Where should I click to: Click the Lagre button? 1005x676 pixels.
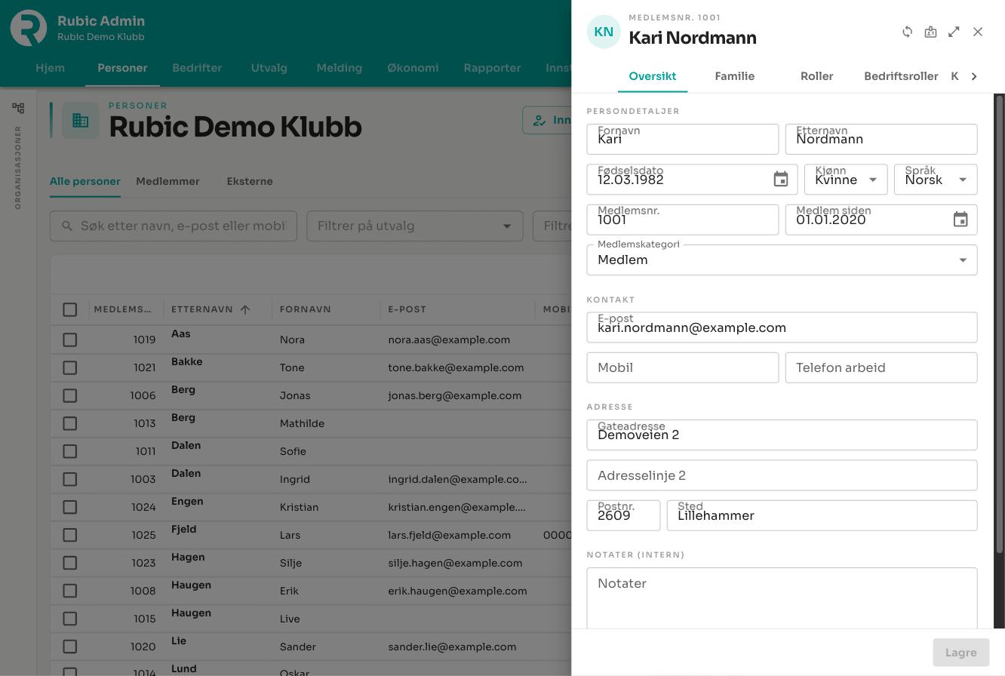[x=961, y=653]
